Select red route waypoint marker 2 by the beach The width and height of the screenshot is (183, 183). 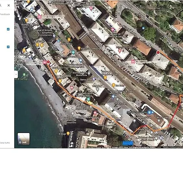(48, 62)
